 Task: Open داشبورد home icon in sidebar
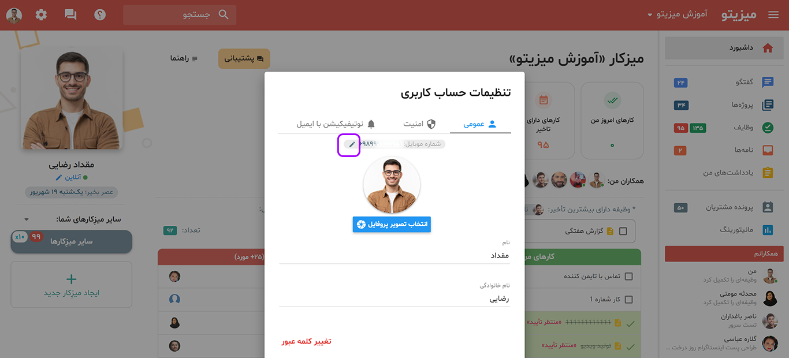coord(768,48)
